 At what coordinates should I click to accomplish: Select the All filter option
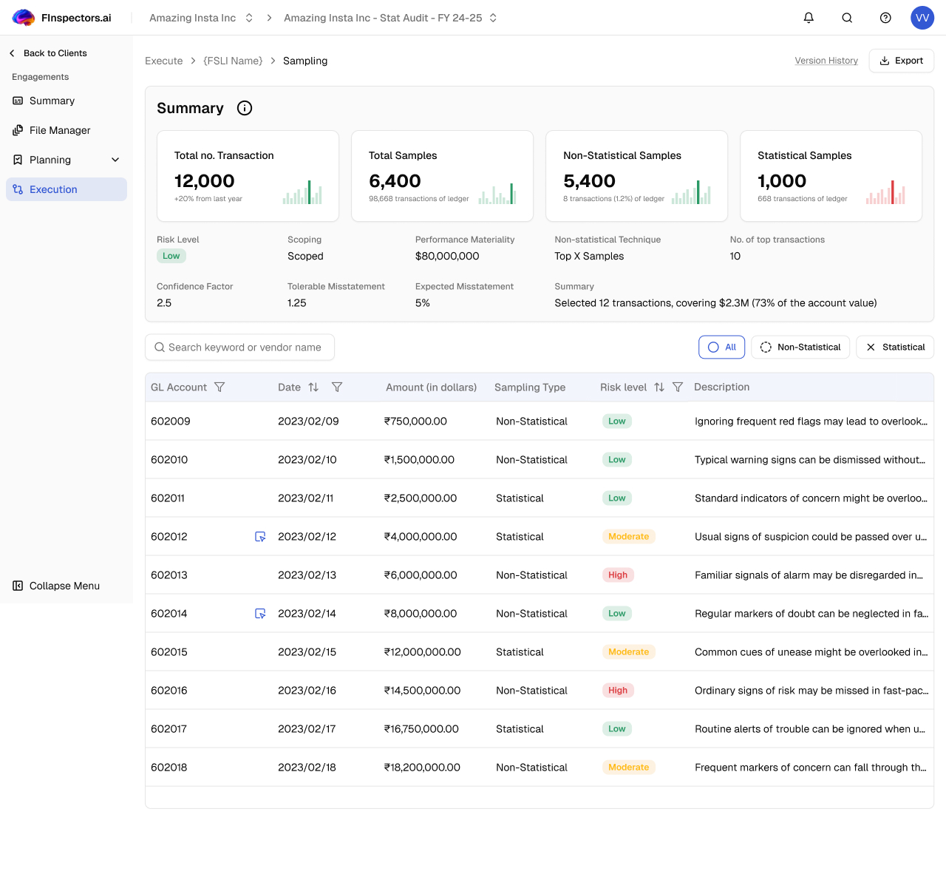point(721,348)
